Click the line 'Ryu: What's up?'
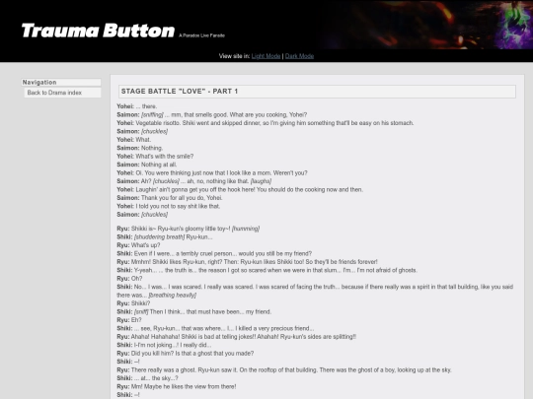Screen dimensions: 533x399 point(138,245)
